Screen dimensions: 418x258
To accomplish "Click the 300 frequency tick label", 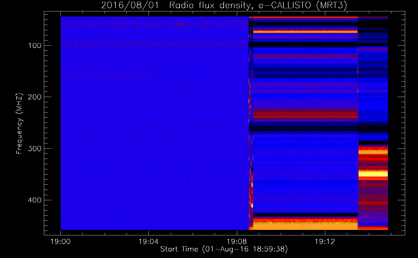I will [35, 149].
